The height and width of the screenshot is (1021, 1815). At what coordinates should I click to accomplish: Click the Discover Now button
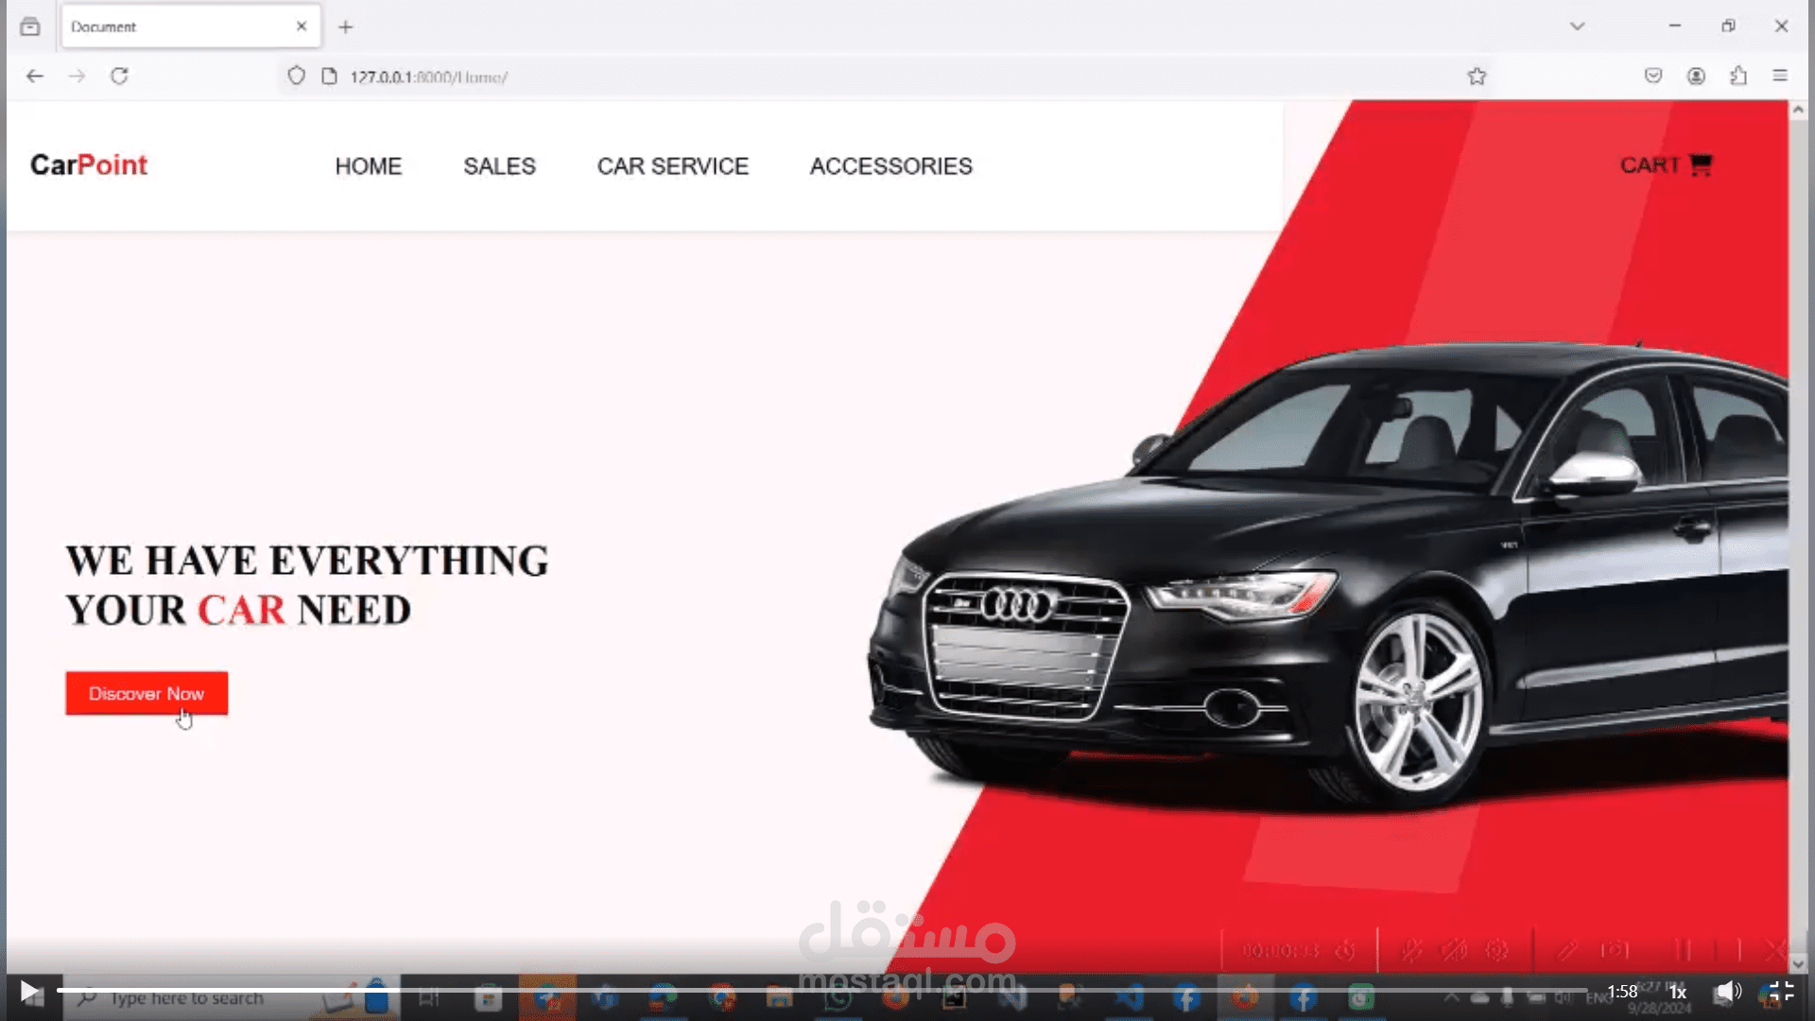(x=146, y=693)
